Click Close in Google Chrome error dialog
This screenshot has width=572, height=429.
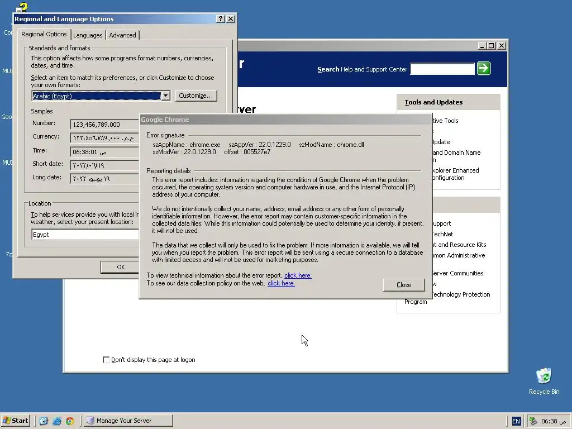[404, 285]
